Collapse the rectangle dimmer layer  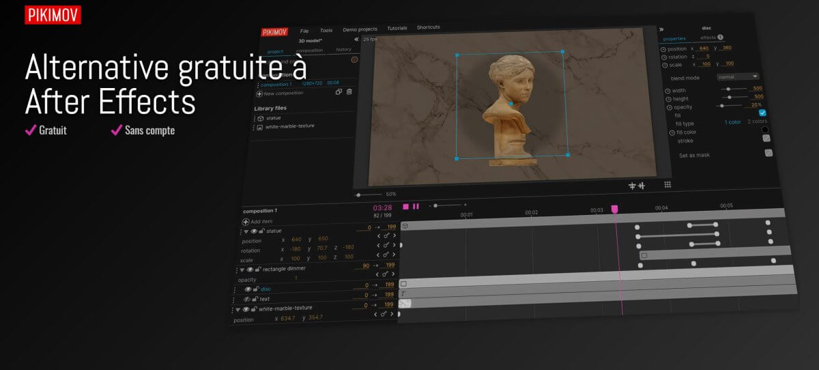(x=242, y=269)
